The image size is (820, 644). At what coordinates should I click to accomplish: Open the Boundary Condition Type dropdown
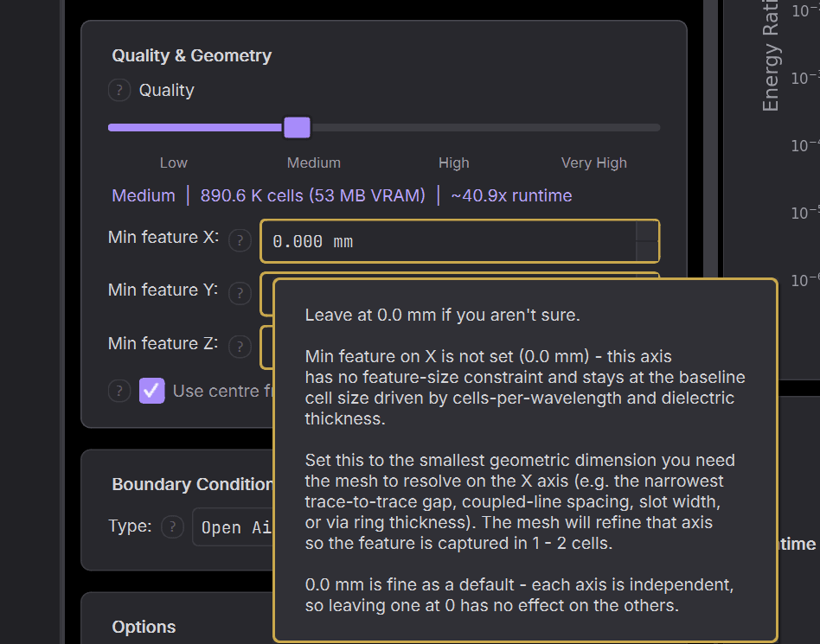point(233,527)
